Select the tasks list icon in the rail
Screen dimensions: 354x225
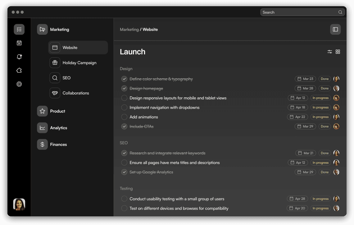(x=19, y=29)
